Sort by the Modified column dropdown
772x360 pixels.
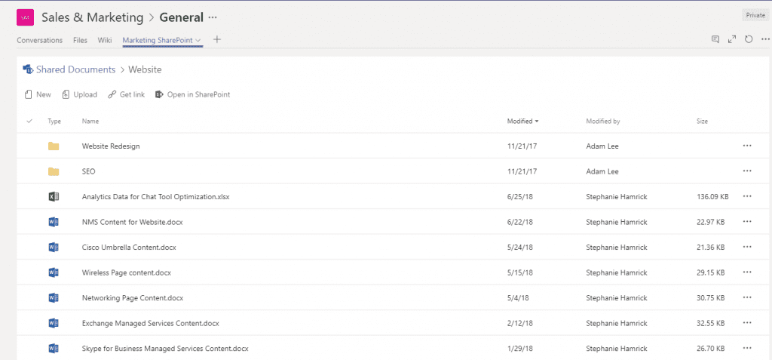pyautogui.click(x=523, y=121)
